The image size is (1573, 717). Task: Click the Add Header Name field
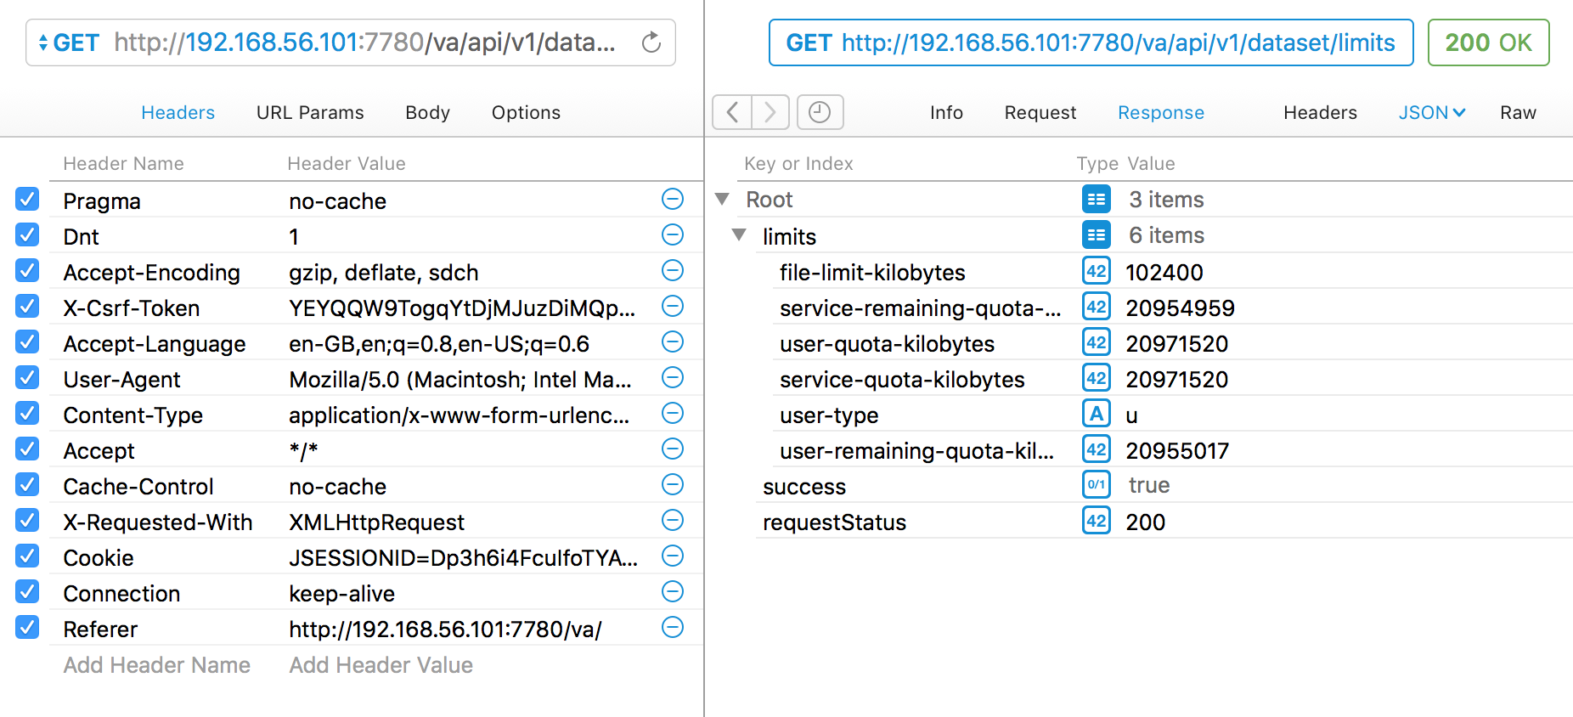157,665
